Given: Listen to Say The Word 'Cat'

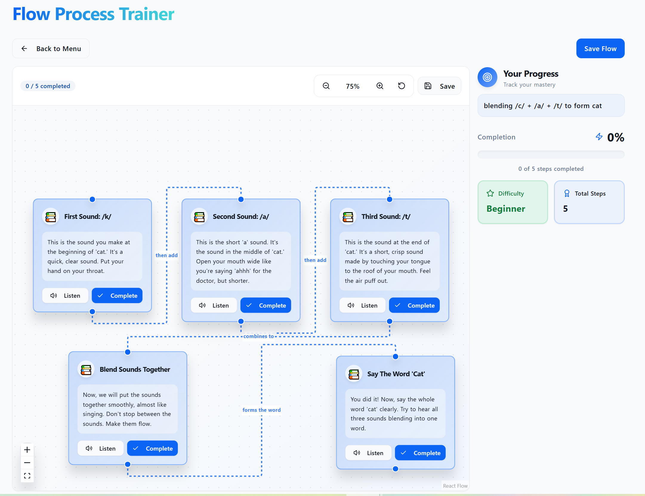Looking at the screenshot, I should tap(368, 453).
